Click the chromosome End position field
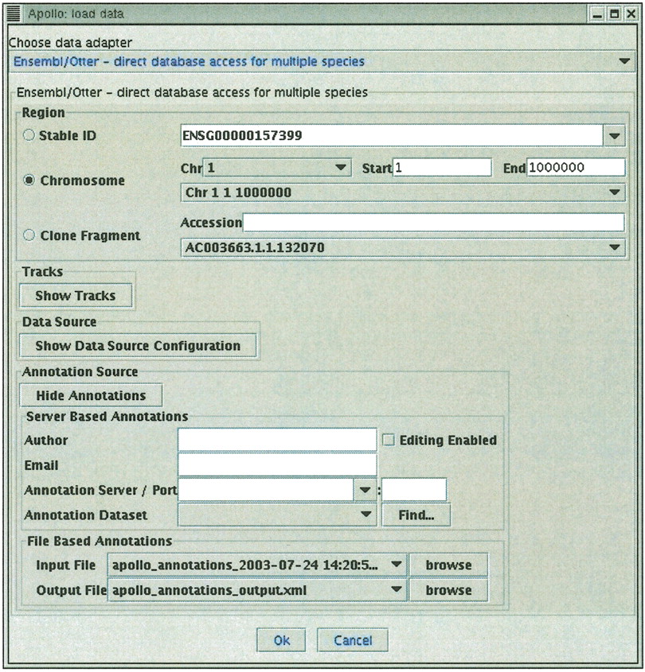Image resolution: width=645 pixels, height=672 pixels. coord(576,168)
